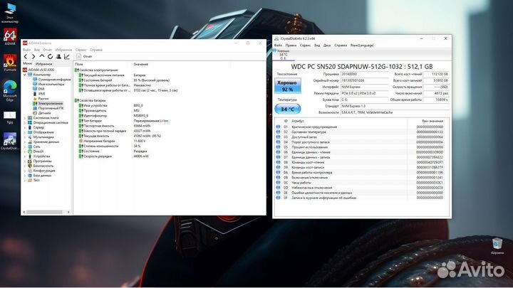Viewport: 513px width, 288px height.
Task: Click the Отчет report button in AIDA64
Action: pos(84,56)
